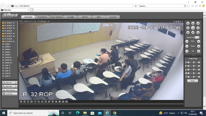Show hidden system tray icons
This screenshot has height=116, width=206.
pyautogui.click(x=178, y=113)
